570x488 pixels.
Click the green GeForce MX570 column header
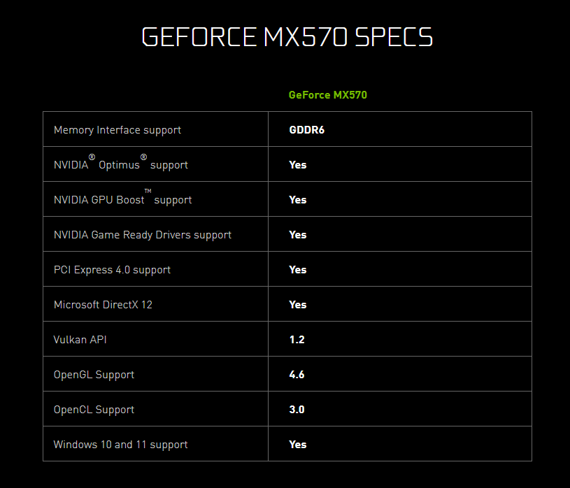tap(327, 95)
